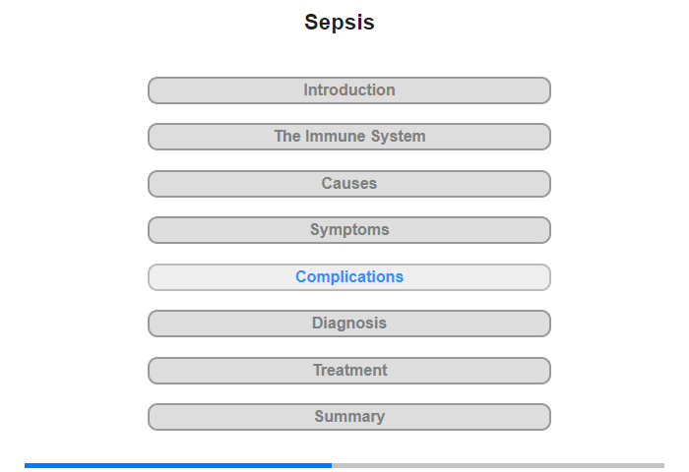The height and width of the screenshot is (472, 689).
Task: Skip to the final Summary chapter
Action: pyautogui.click(x=349, y=417)
